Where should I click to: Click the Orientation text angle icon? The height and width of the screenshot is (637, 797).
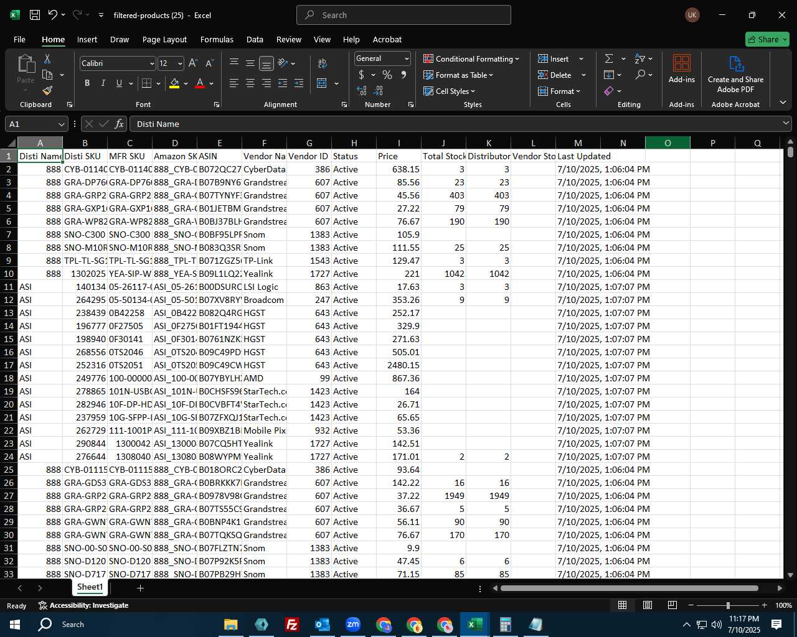tap(283, 63)
